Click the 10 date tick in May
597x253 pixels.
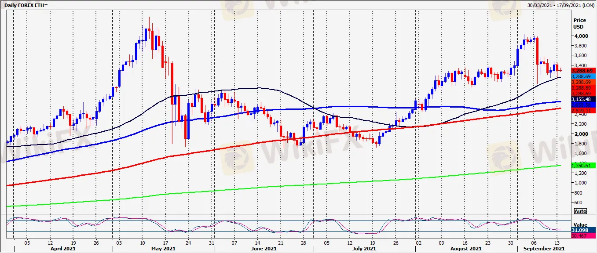142,242
